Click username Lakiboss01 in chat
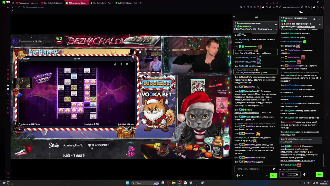 (x=244, y=77)
